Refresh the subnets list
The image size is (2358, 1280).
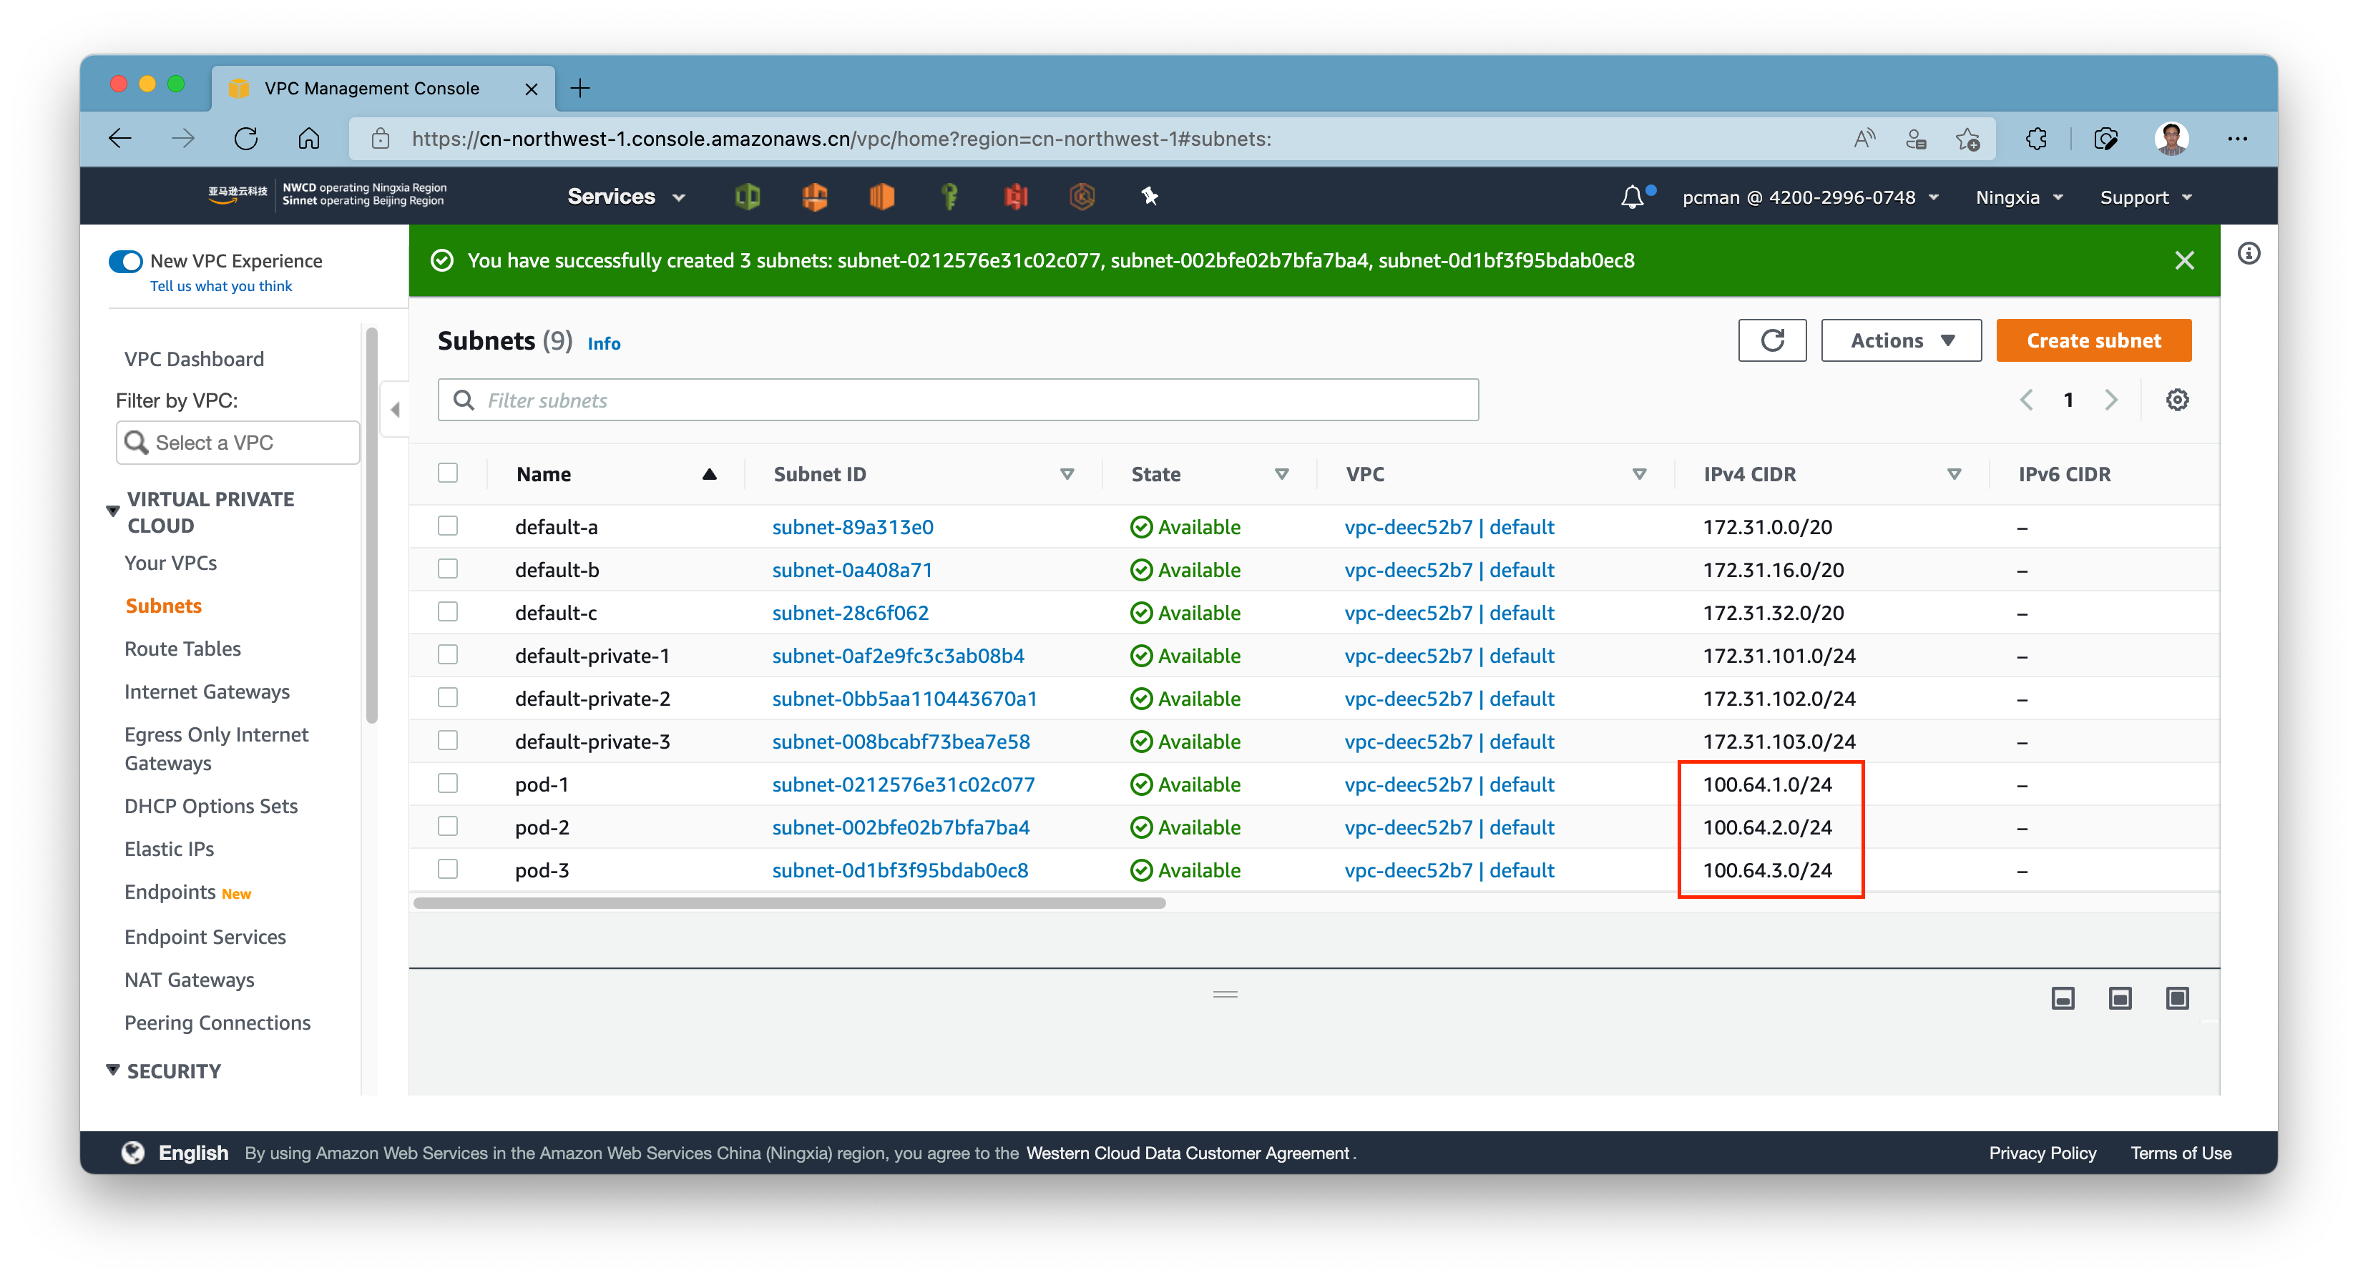click(x=1771, y=340)
